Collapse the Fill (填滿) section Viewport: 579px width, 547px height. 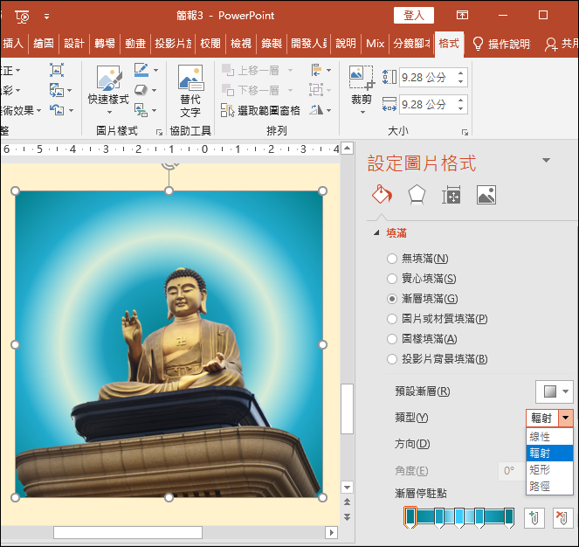(376, 232)
